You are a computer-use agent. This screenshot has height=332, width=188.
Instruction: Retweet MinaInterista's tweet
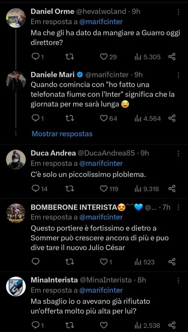tap(70, 325)
